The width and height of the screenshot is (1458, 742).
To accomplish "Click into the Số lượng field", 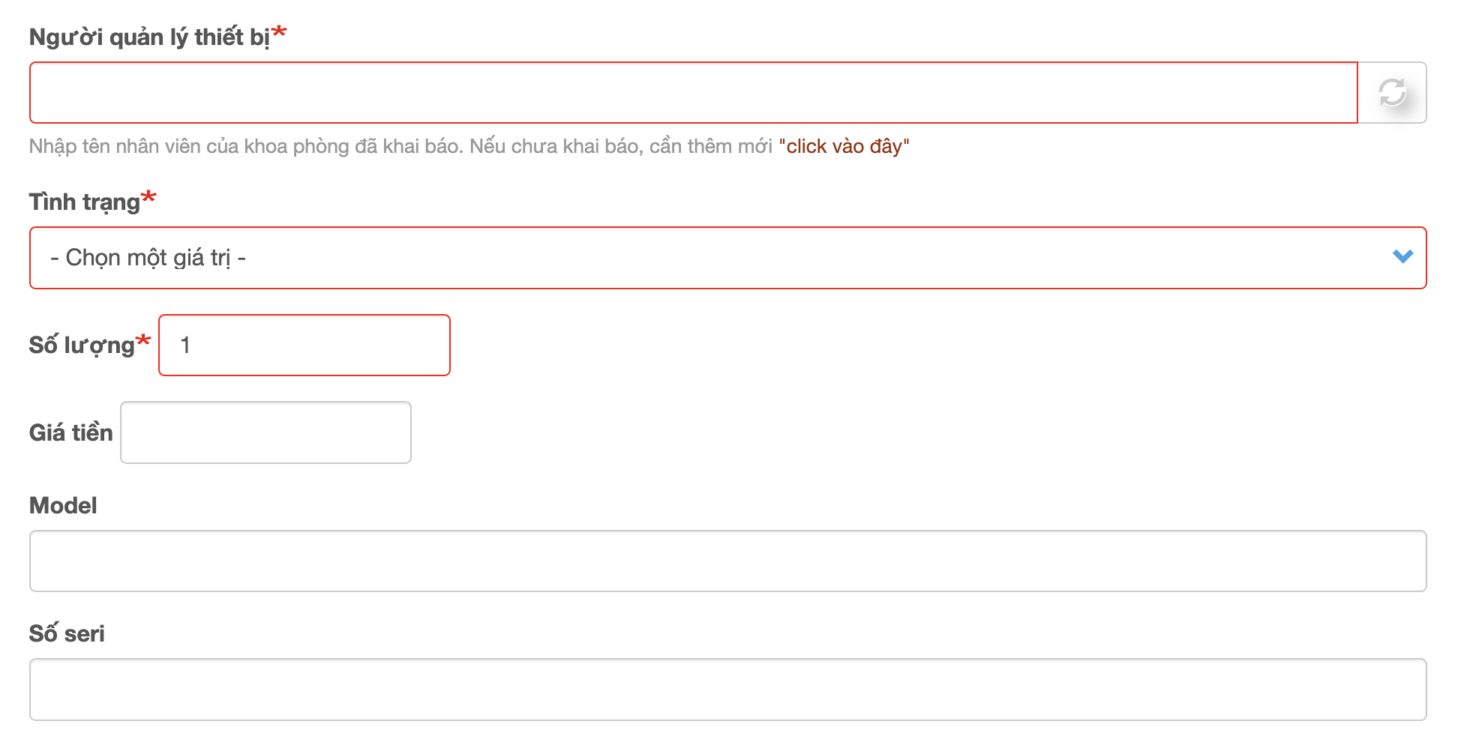I will tap(304, 346).
